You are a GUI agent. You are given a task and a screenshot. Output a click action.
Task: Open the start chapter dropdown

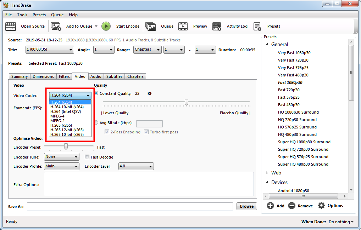pos(174,50)
